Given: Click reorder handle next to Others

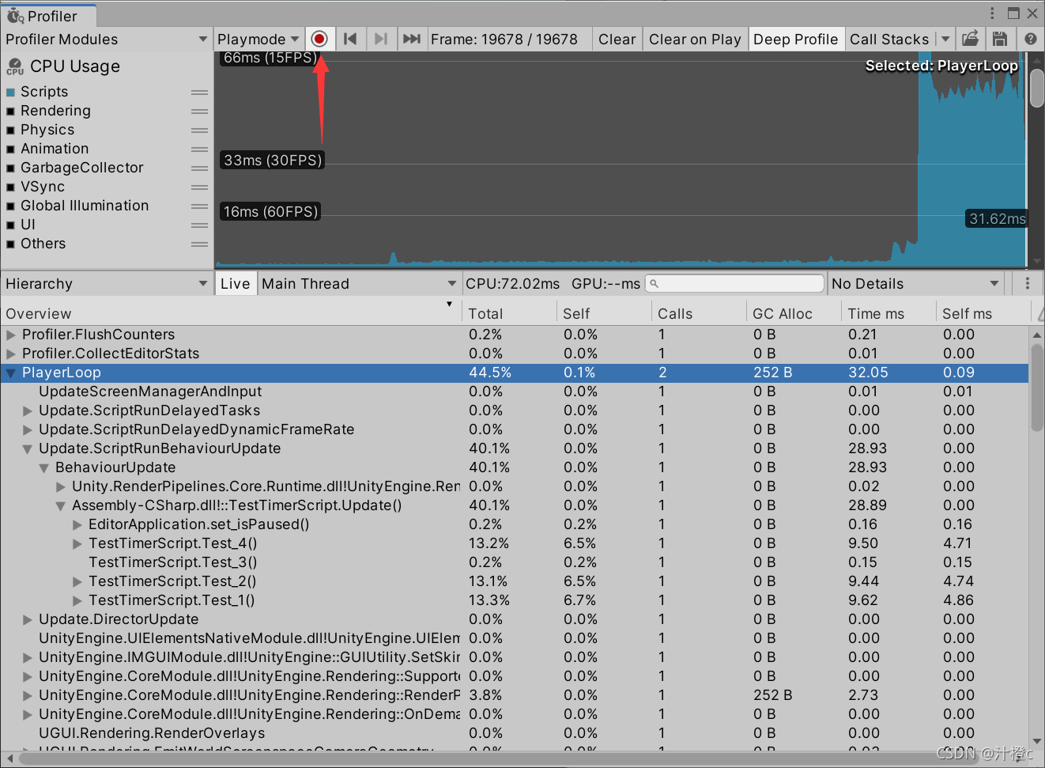Looking at the screenshot, I should 199,244.
